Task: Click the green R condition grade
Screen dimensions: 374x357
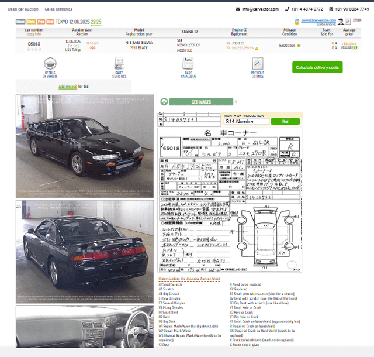Action: (x=299, y=46)
